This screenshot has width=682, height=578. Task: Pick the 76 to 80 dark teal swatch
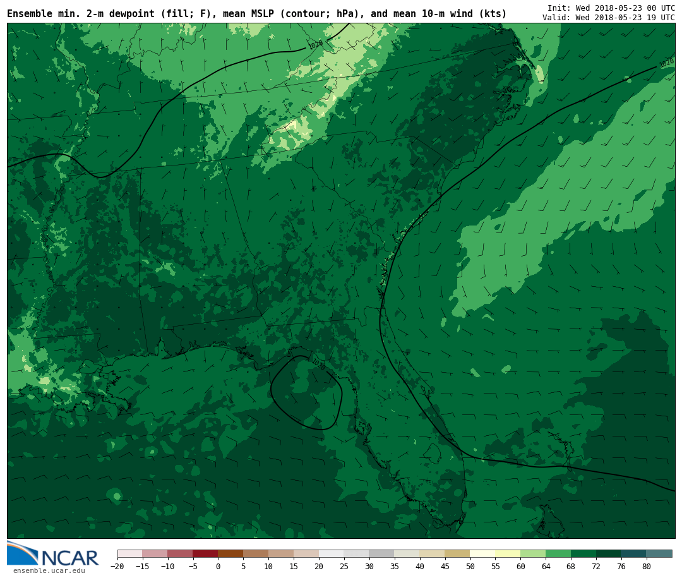[634, 553]
